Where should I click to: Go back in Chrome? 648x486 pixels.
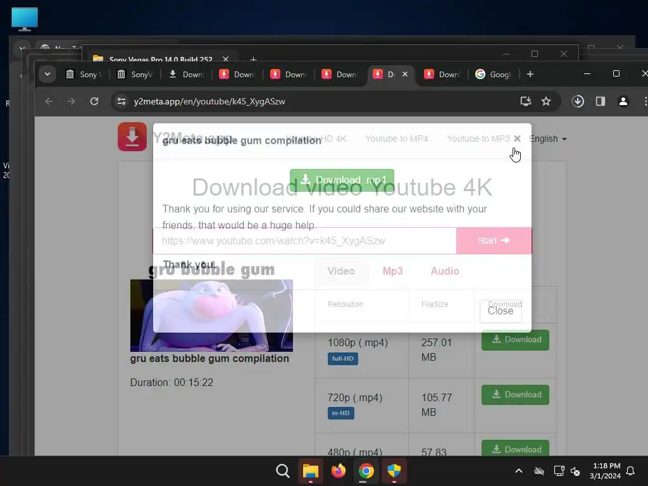(x=49, y=101)
